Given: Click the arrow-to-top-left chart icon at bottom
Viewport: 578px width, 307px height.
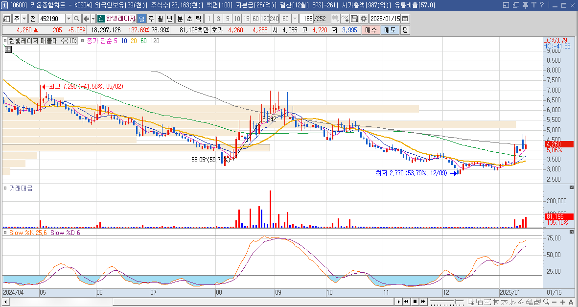Looking at the screenshot, I should pyautogui.click(x=496, y=302).
